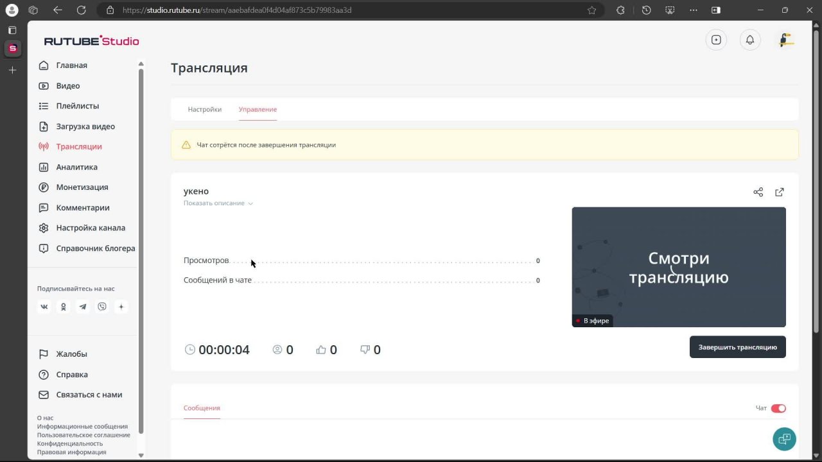Image resolution: width=822 pixels, height=462 pixels.
Task: Open stream in new window icon
Action: tap(780, 192)
